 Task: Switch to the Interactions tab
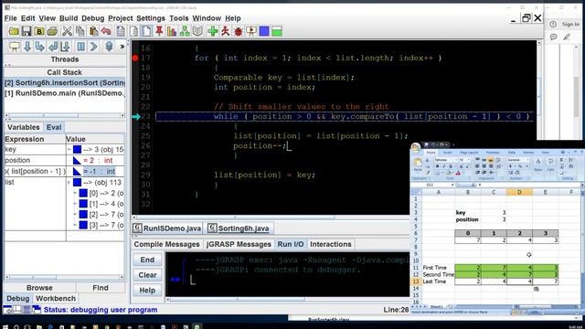pos(331,244)
